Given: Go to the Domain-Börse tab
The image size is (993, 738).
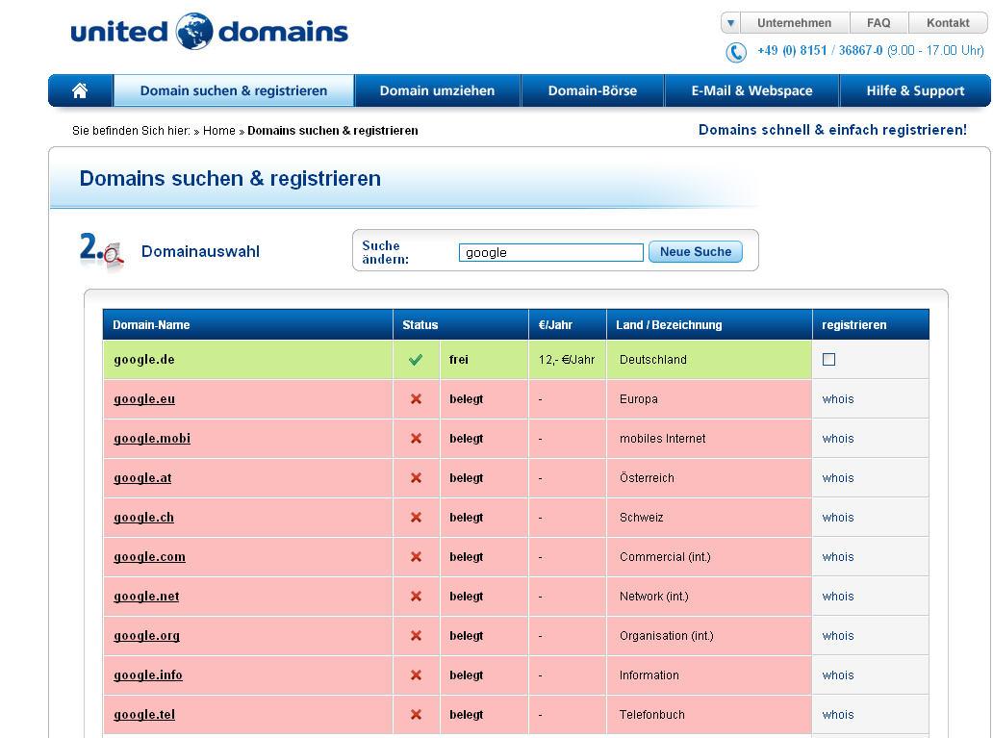Looking at the screenshot, I should pos(592,90).
